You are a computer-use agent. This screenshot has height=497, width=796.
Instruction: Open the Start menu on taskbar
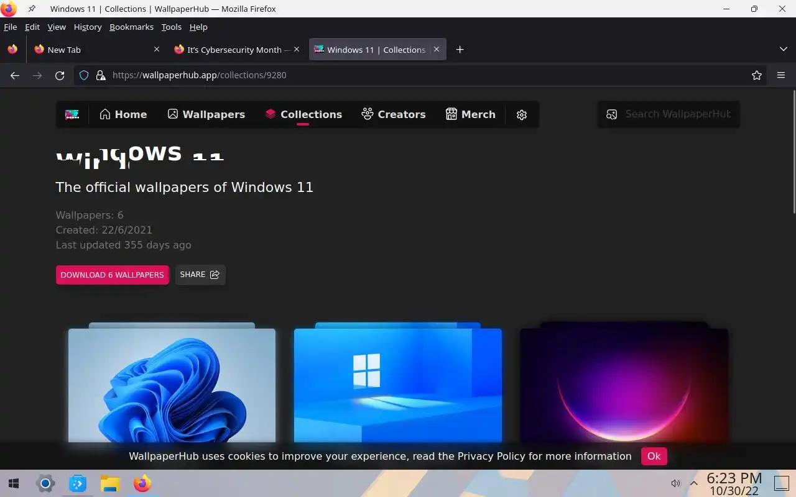[x=14, y=483]
